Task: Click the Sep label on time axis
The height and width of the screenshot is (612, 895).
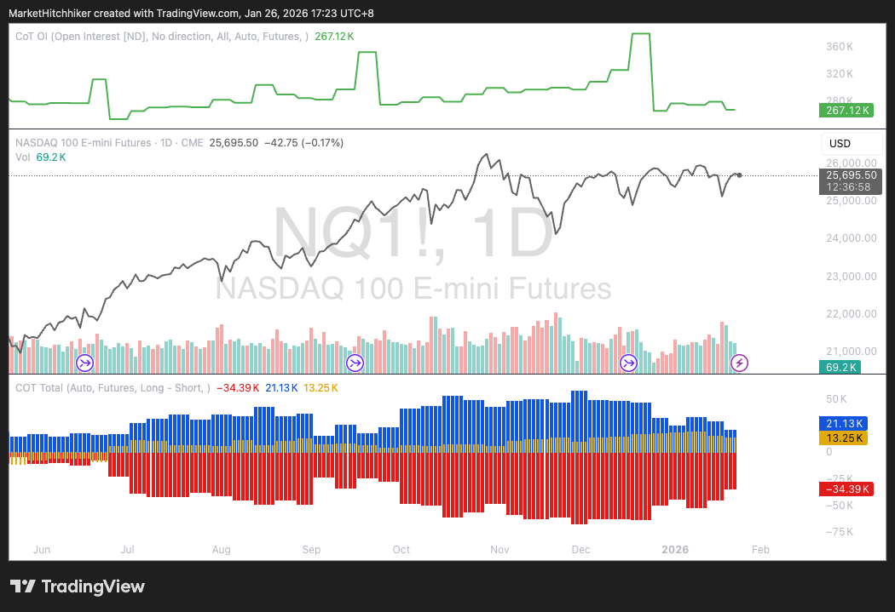Action: coord(311,549)
